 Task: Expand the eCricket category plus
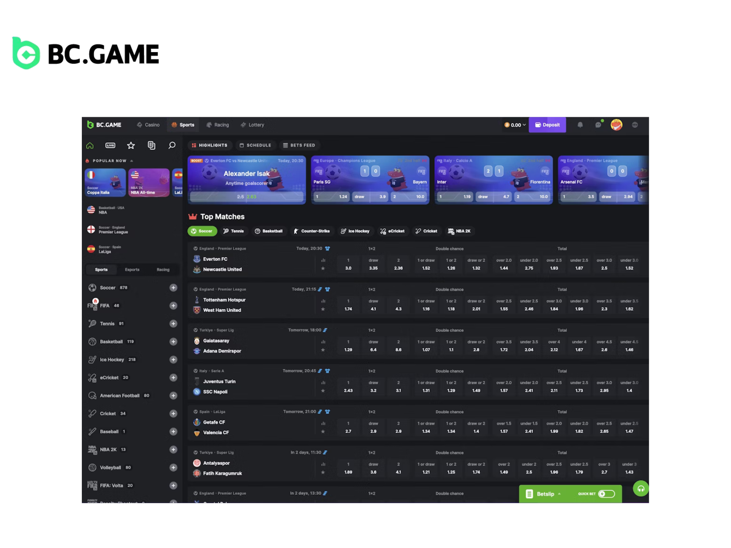pyautogui.click(x=173, y=378)
